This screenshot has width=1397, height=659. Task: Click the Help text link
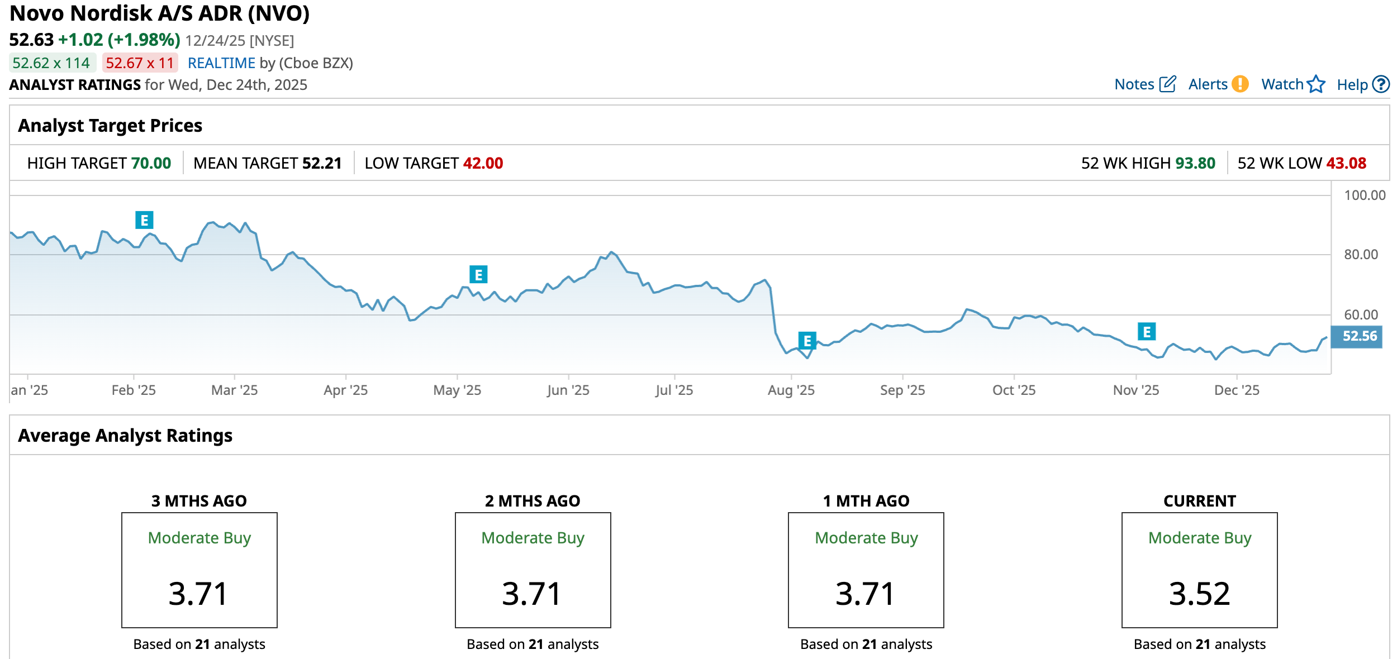click(1352, 85)
